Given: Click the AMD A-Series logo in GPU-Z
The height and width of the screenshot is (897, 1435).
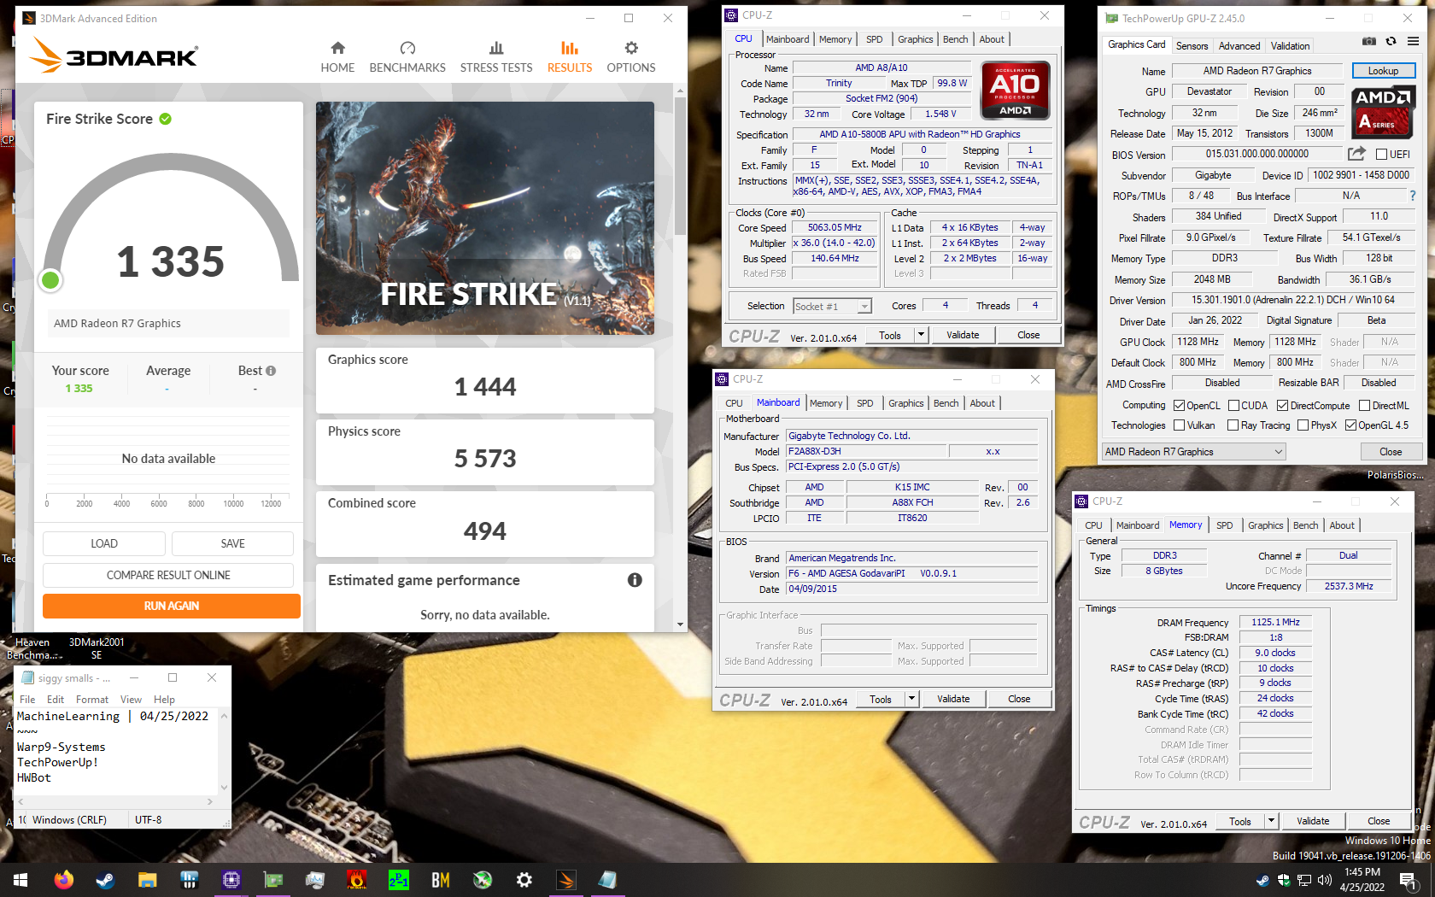Looking at the screenshot, I should (x=1384, y=111).
